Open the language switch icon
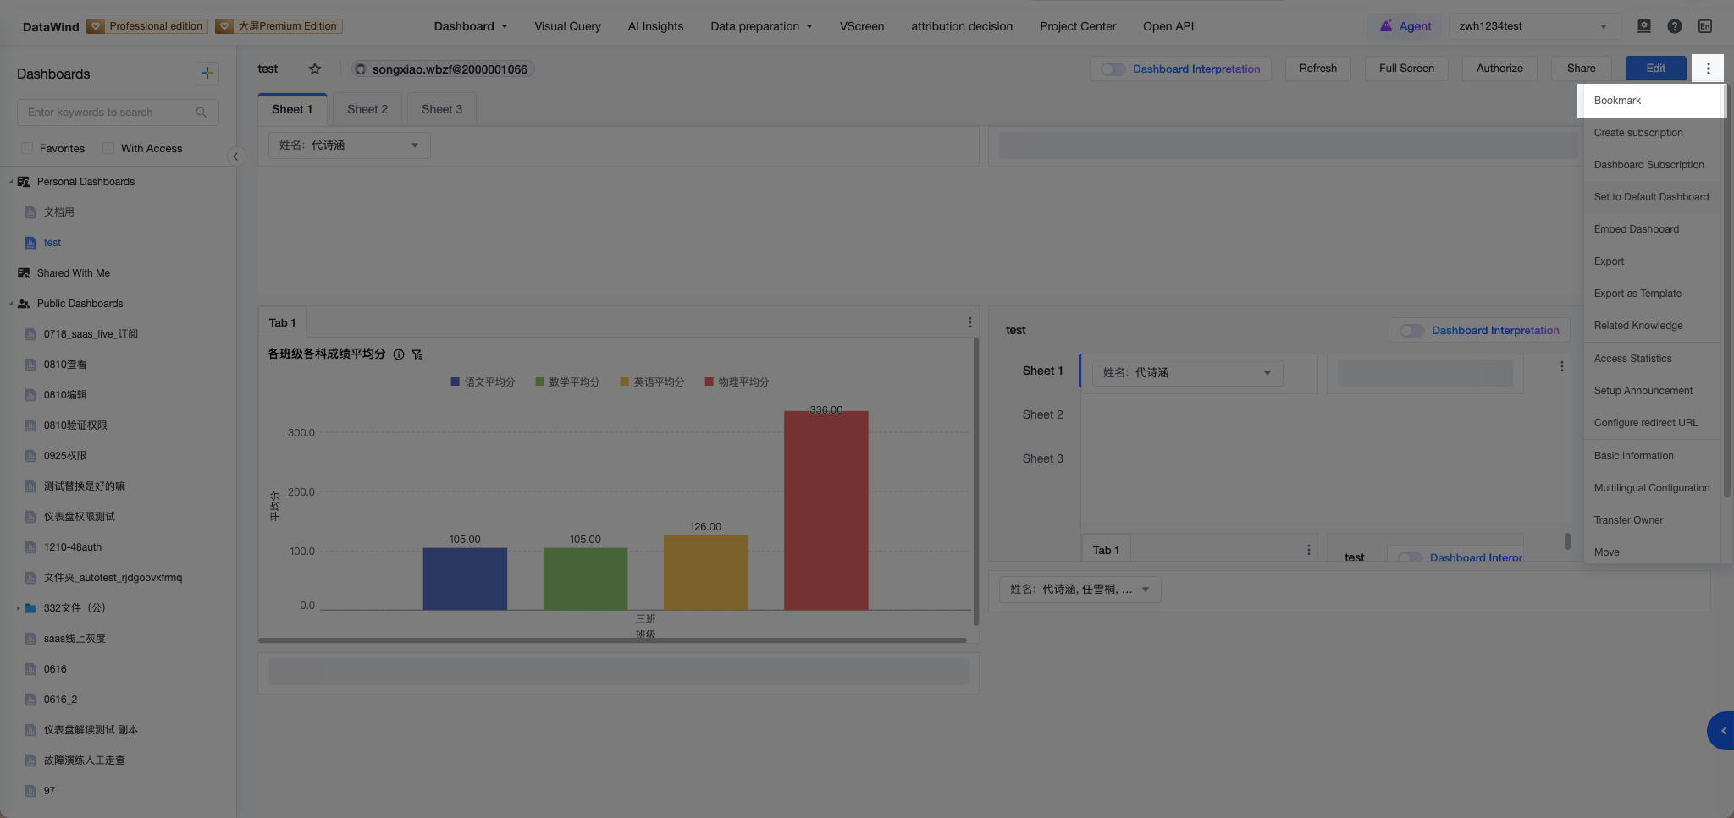The width and height of the screenshot is (1734, 818). (1704, 26)
